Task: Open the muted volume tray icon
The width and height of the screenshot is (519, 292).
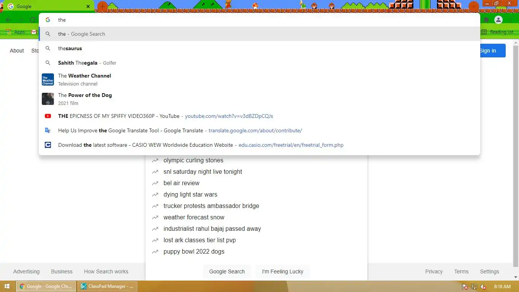Action: pyautogui.click(x=483, y=287)
